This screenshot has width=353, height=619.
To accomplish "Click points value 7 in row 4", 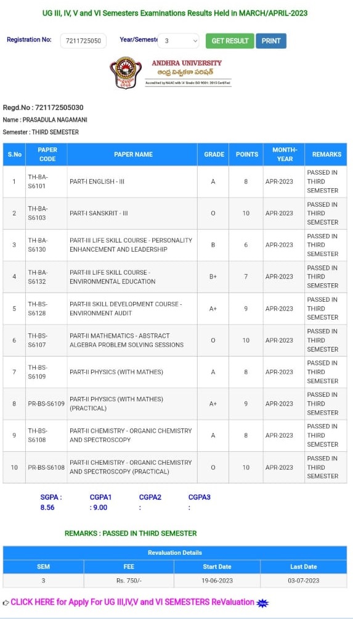I will (246, 276).
